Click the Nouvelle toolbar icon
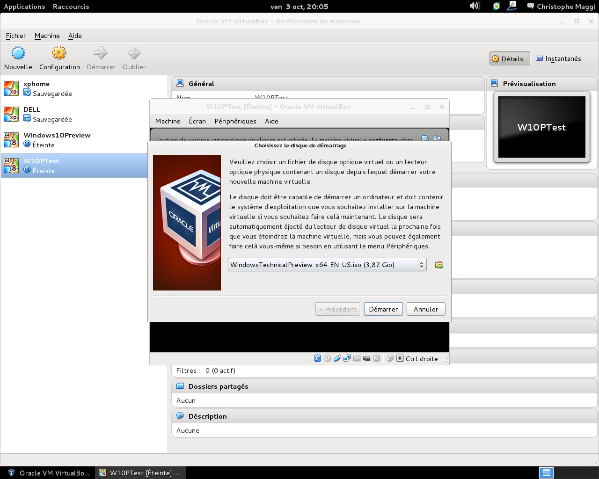Image resolution: width=599 pixels, height=479 pixels. [x=18, y=58]
